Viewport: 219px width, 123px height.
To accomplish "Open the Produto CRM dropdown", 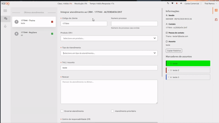I will coord(109,38).
